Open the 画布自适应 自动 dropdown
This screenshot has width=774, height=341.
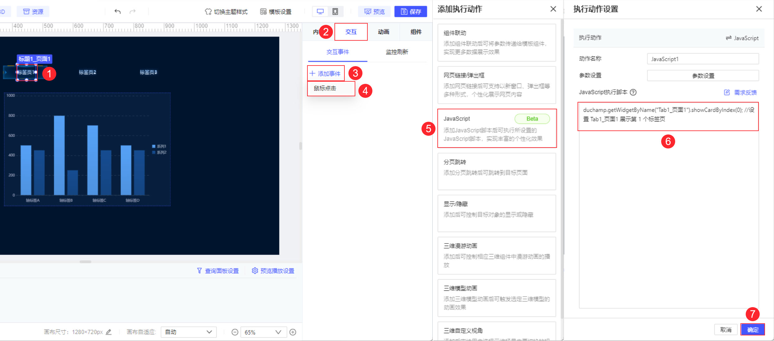click(x=188, y=332)
